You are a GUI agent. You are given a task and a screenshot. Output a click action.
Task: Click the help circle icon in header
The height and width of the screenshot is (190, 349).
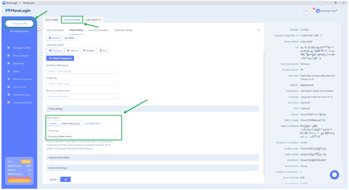point(300,11)
